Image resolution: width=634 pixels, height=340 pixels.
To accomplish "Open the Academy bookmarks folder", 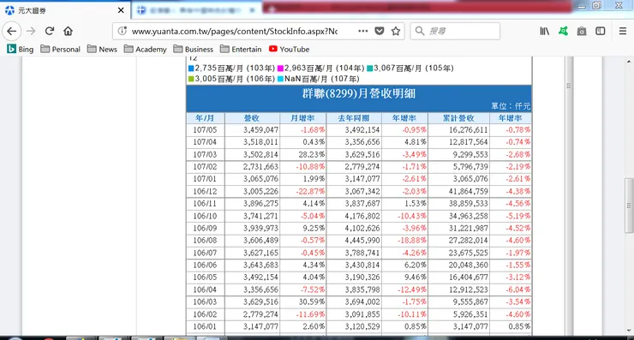I will (x=146, y=50).
